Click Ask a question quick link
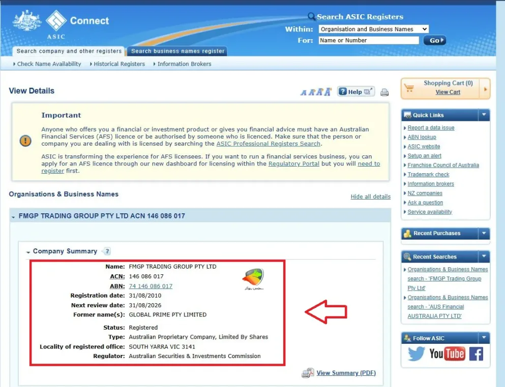This screenshot has height=387, width=505. 425,202
